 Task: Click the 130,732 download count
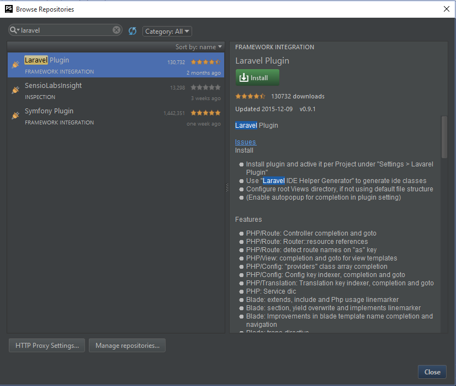pos(176,62)
